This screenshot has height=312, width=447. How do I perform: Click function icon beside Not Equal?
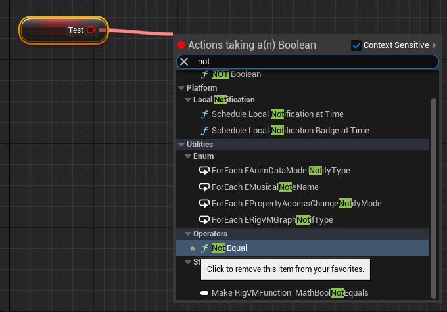(x=204, y=248)
